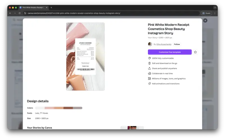The image size is (225, 139).
Task: Click Add animations and transitions text
Action: [x=166, y=84]
